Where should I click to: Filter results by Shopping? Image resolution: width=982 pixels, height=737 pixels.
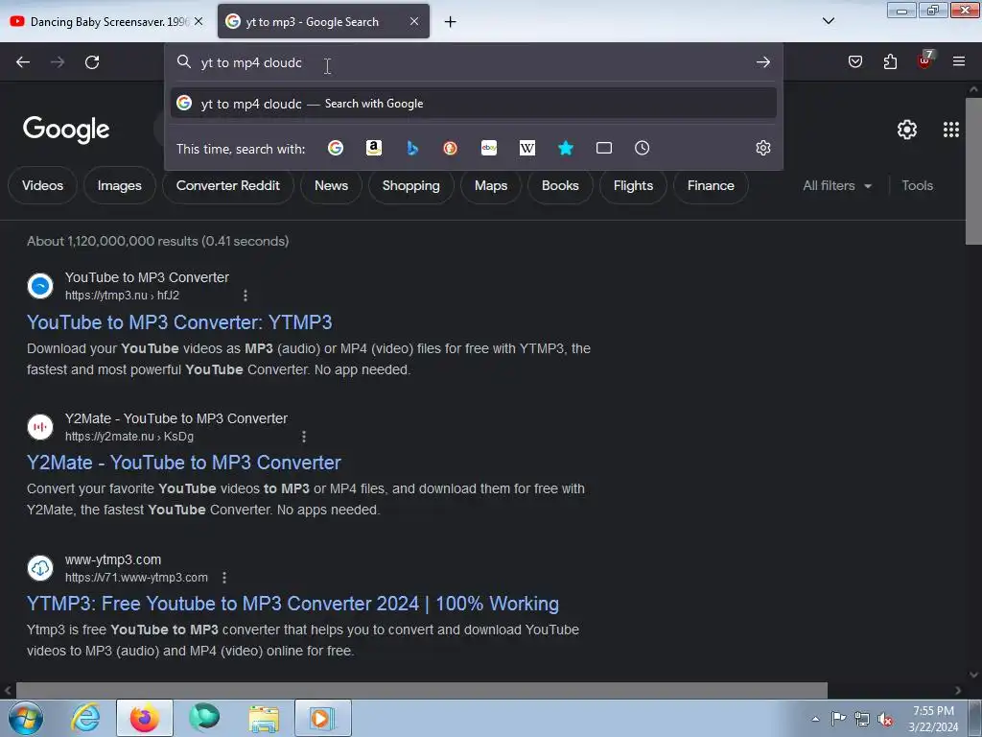coord(410,185)
